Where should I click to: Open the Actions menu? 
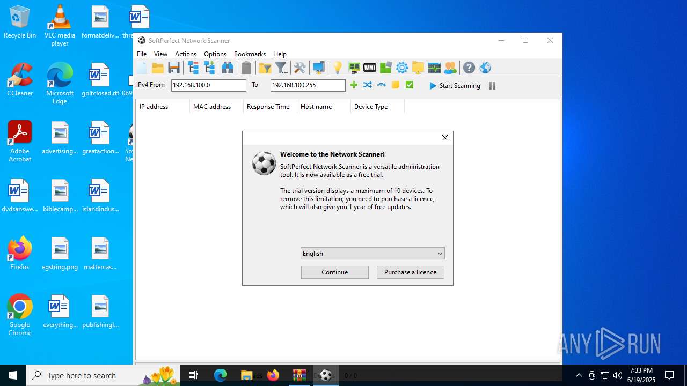[186, 54]
